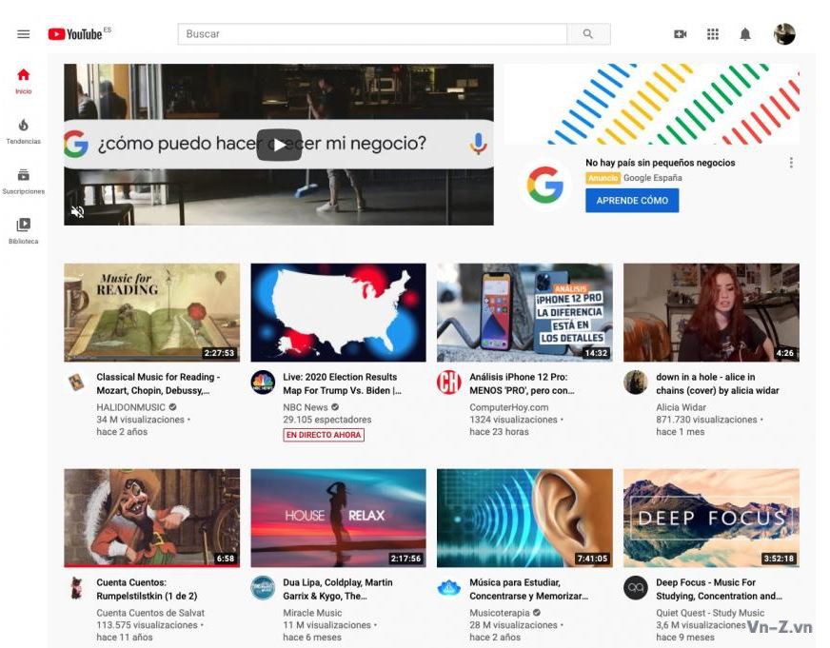The image size is (830, 648).
Task: Open title Dua Lipa, Coldplay, Martin Garrix
Action: [338, 589]
